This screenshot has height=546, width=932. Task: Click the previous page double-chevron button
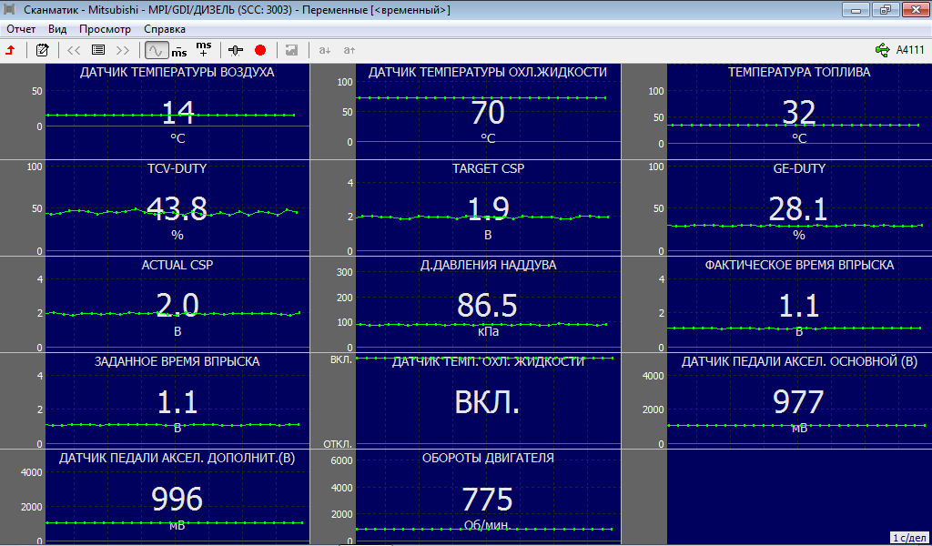tap(74, 50)
